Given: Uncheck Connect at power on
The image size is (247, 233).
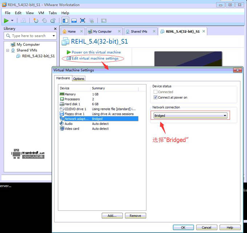Looking at the screenshot, I should (155, 98).
